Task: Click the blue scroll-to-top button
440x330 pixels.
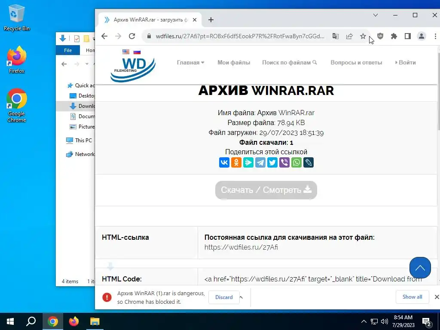Action: pos(420,268)
